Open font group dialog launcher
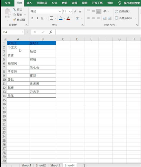Viewport: 141px width, 167px height. (82, 25)
